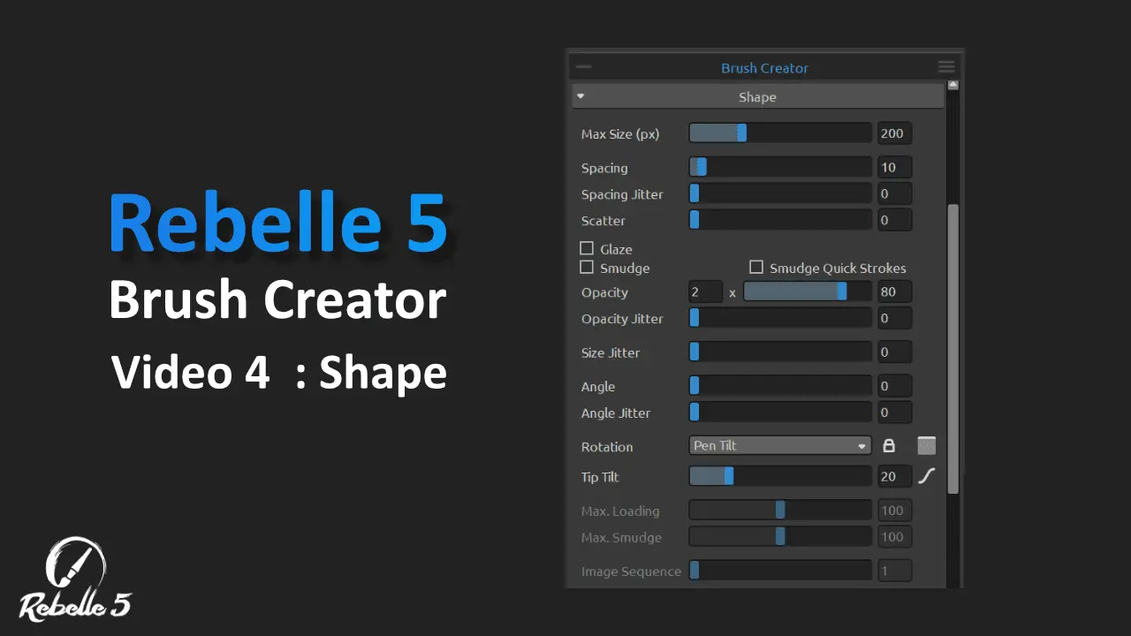Viewport: 1131px width, 636px height.
Task: Click the Spacing value field showing 10
Action: pos(894,168)
